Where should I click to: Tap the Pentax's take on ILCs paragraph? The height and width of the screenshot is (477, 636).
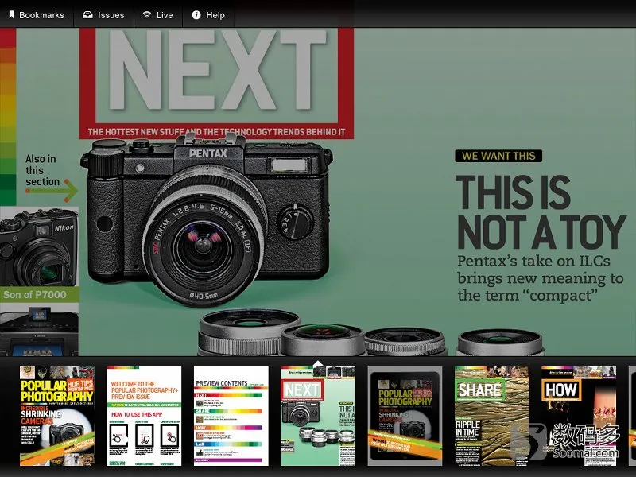[540, 277]
